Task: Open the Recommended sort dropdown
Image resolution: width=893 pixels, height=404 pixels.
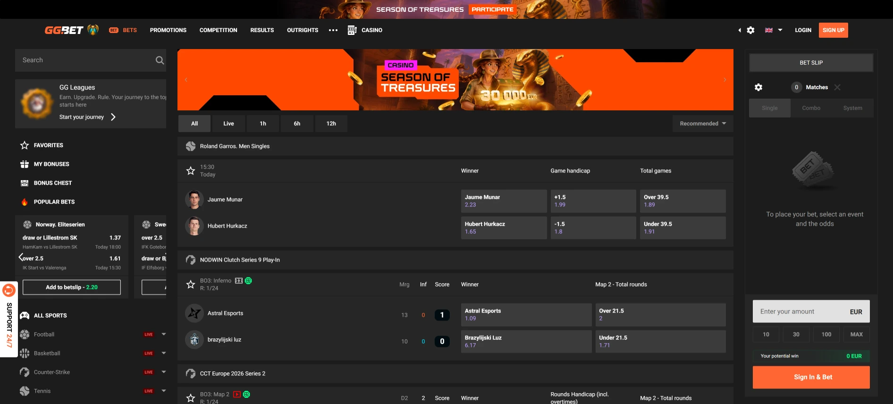Action: click(703, 124)
